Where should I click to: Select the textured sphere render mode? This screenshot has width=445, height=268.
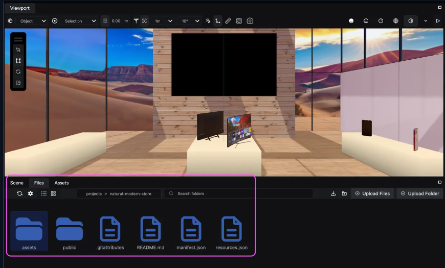pos(395,21)
